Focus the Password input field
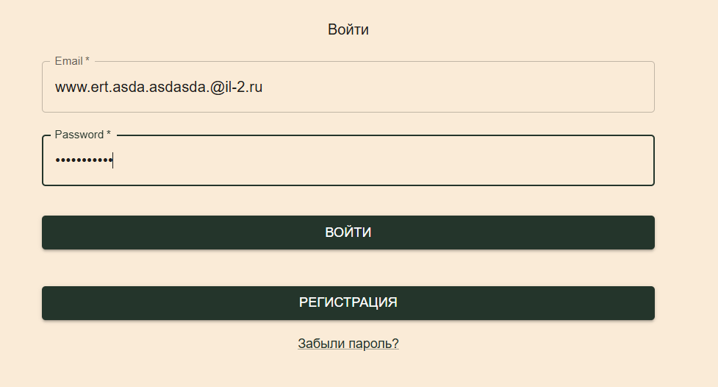718x387 pixels. (348, 161)
